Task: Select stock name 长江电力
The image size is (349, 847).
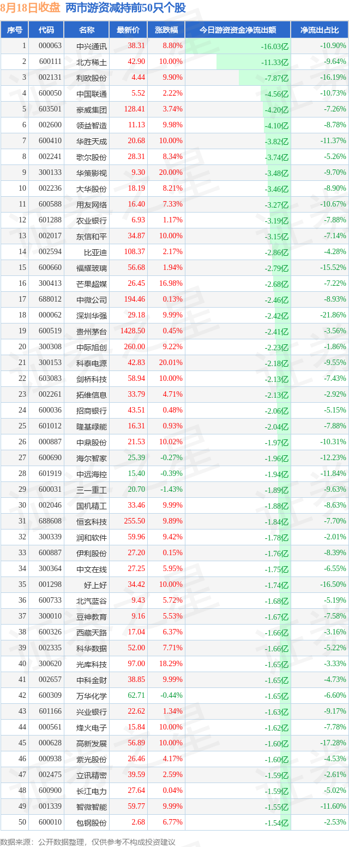Action: click(x=92, y=791)
